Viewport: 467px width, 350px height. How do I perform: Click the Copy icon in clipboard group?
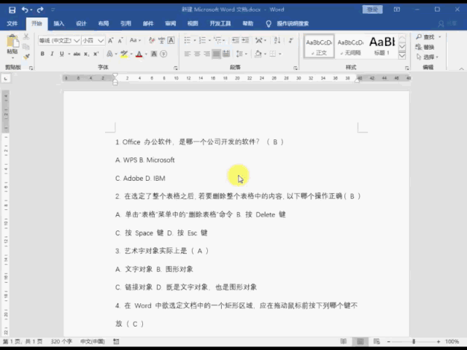pyautogui.click(x=26, y=47)
